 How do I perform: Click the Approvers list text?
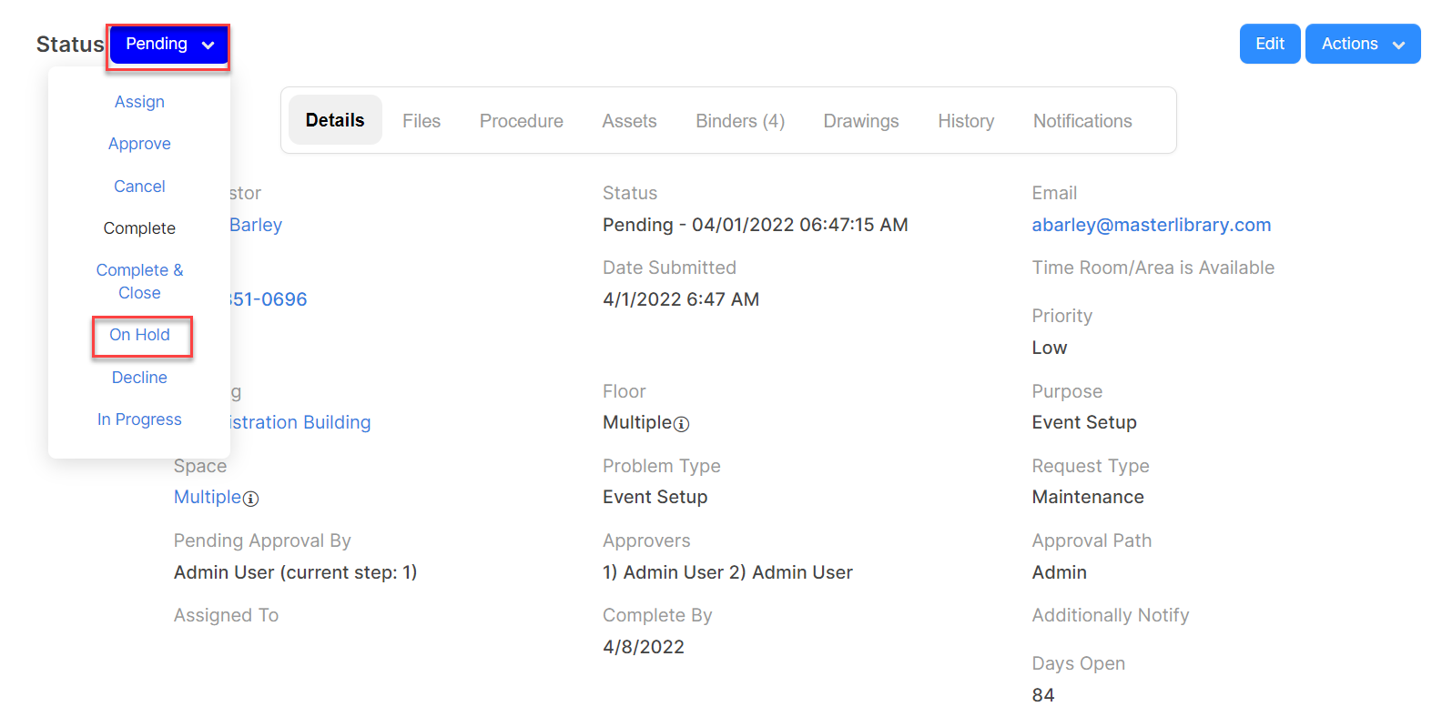(x=728, y=572)
